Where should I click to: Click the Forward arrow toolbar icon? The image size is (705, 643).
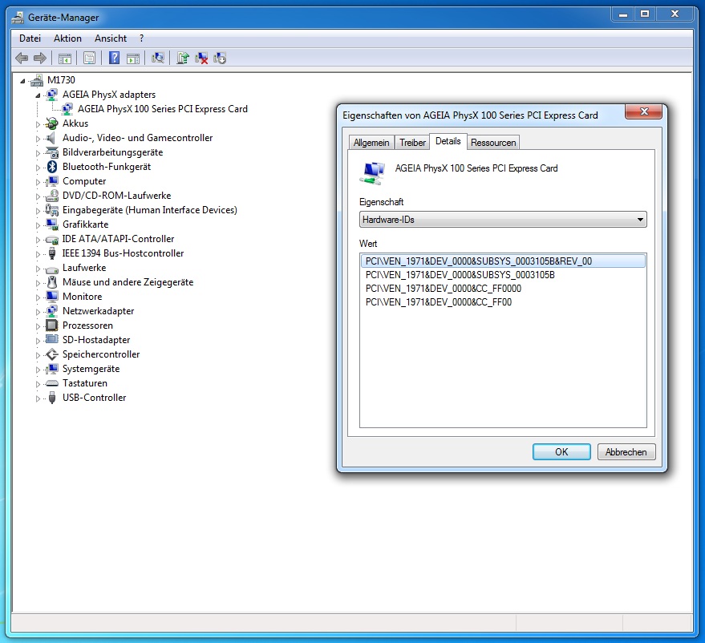tap(40, 58)
